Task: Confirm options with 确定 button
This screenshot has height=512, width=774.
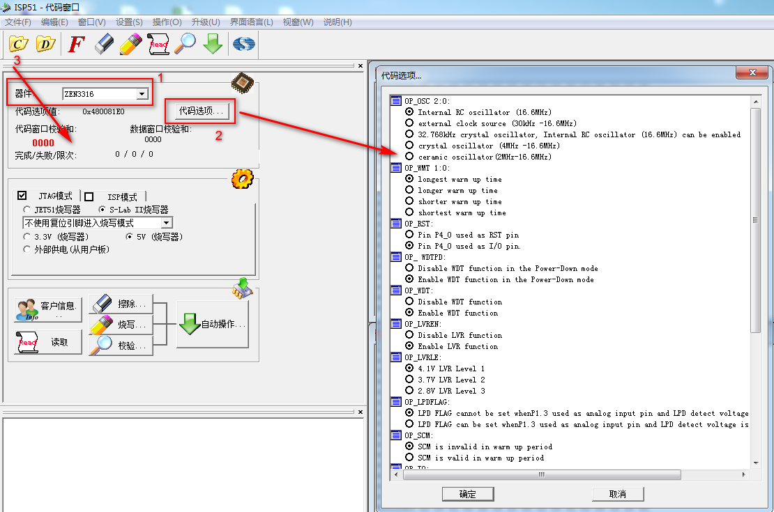Action: [468, 494]
